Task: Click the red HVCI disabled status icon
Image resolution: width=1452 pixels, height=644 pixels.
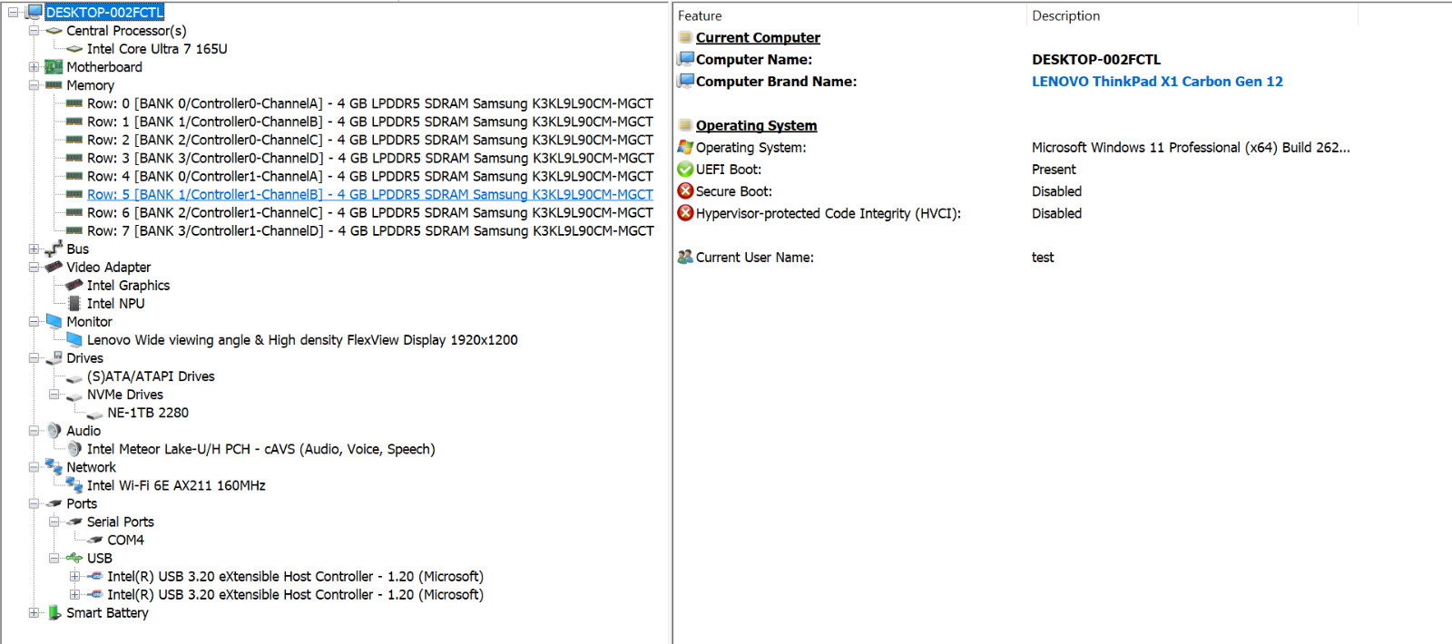Action: pyautogui.click(x=685, y=213)
